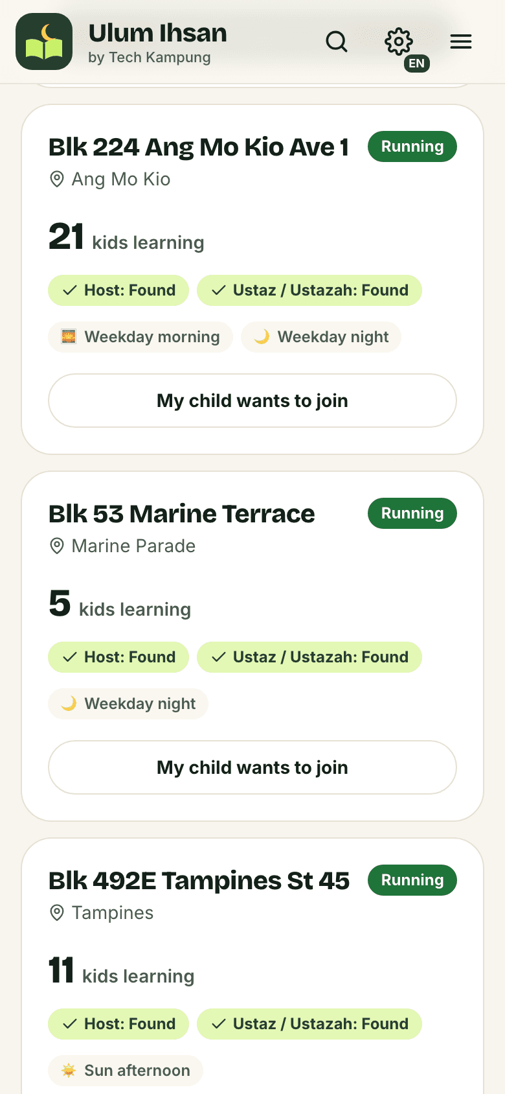Click Ustaz / Ustazah: Found tag in Marine Terrace card
The height and width of the screenshot is (1094, 505).
309,657
